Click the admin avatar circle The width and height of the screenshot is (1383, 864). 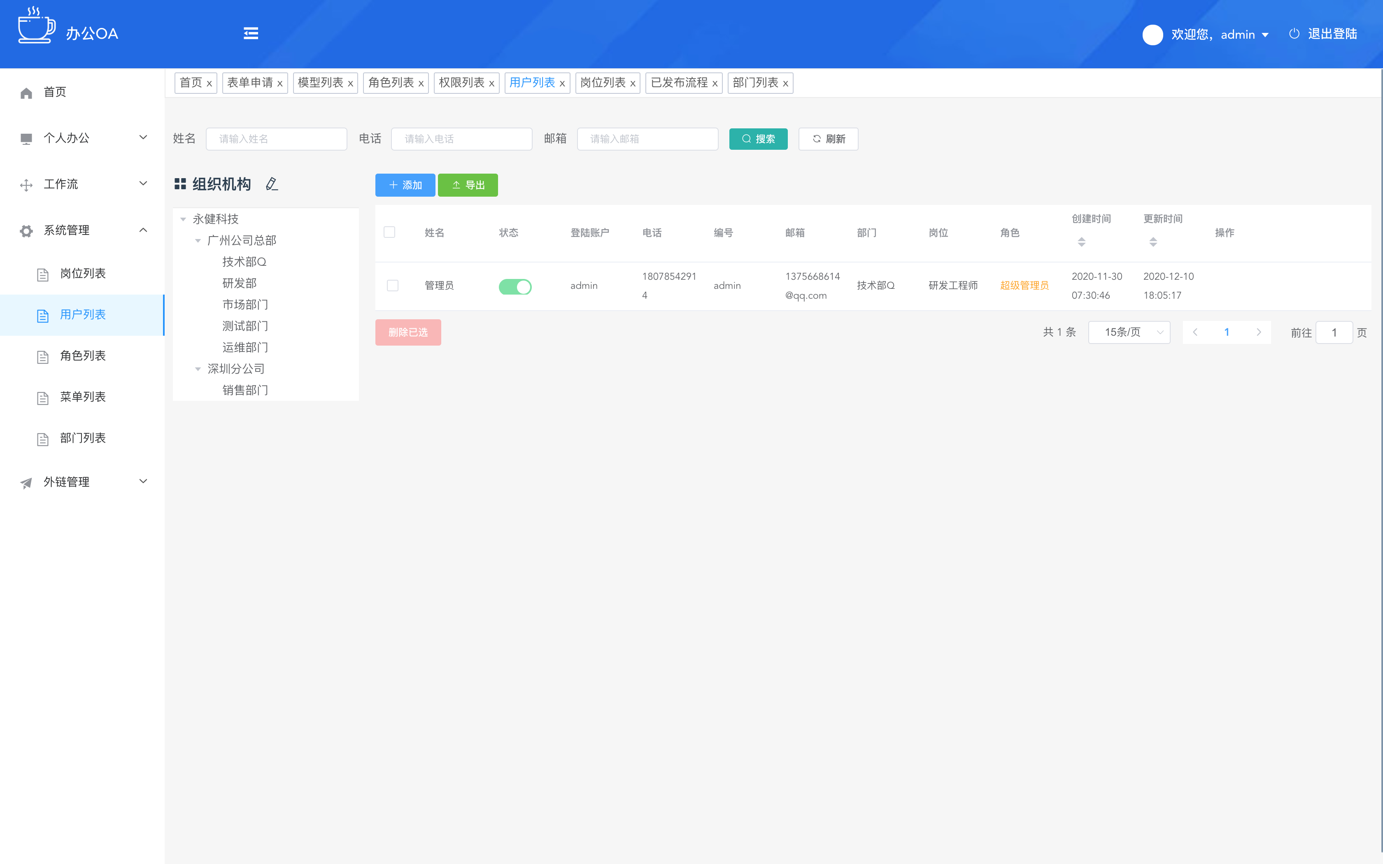1152,34
